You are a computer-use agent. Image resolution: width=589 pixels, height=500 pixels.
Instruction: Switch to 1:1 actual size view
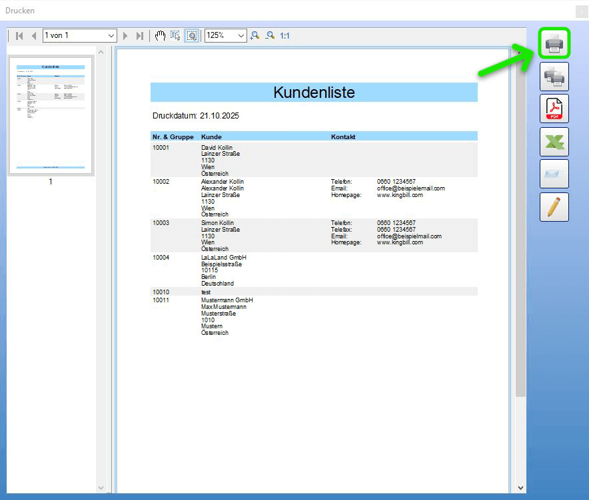click(x=284, y=36)
